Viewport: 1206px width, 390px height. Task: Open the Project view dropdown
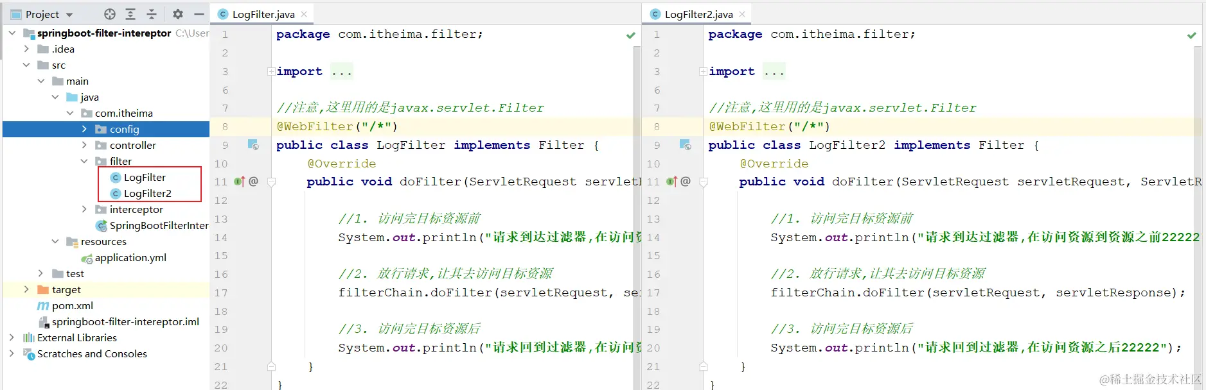69,14
